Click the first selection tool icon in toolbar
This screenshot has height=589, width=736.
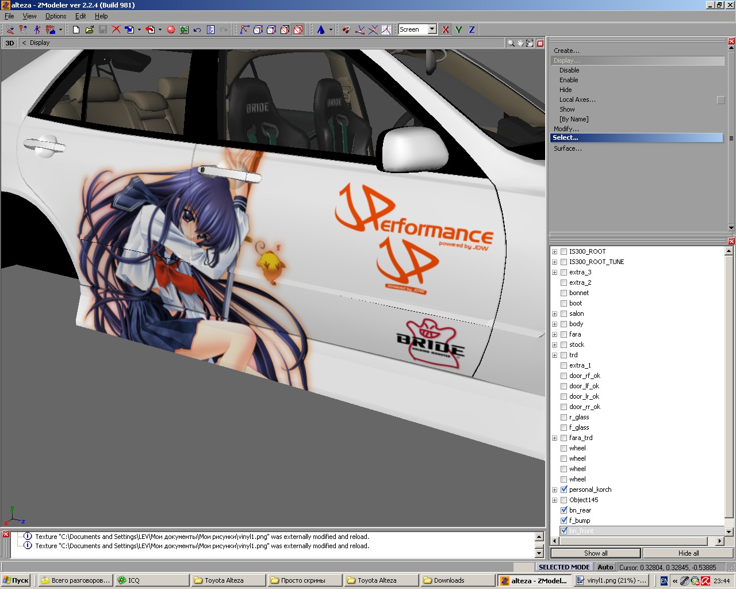pyautogui.click(x=10, y=29)
